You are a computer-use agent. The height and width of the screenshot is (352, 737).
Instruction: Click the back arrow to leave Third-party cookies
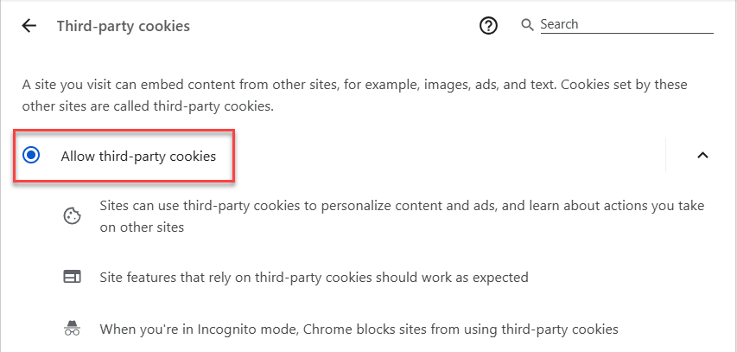point(29,26)
